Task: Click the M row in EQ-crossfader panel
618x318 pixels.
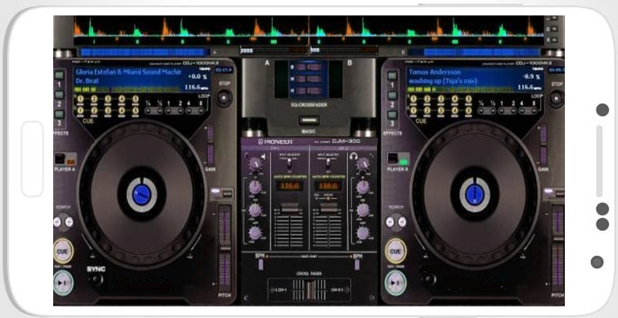Action: click(309, 78)
